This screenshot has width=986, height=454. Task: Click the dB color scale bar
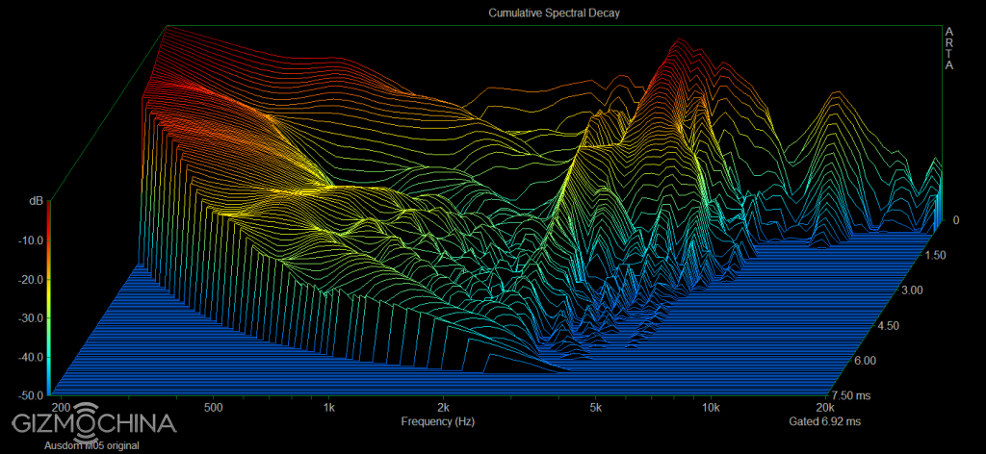coord(48,298)
